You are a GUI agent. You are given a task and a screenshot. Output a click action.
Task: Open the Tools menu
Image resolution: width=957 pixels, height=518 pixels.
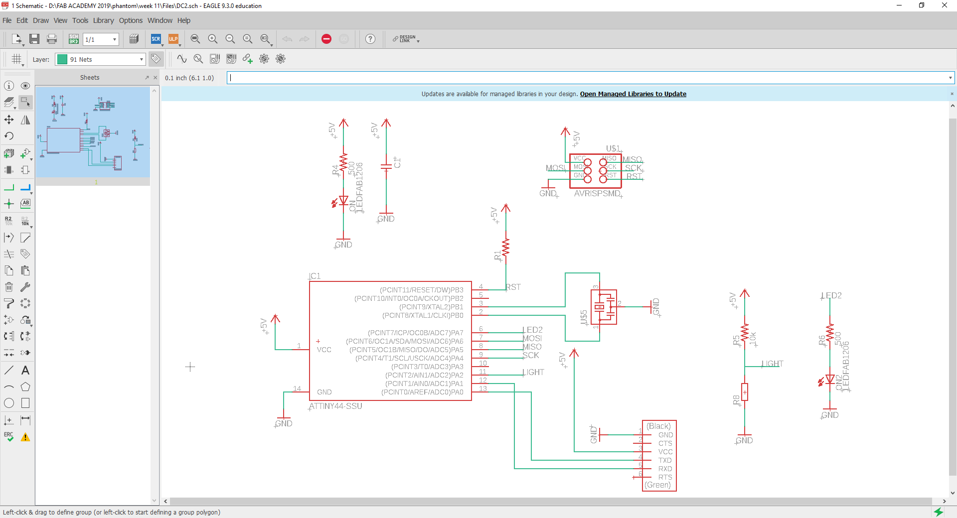80,20
